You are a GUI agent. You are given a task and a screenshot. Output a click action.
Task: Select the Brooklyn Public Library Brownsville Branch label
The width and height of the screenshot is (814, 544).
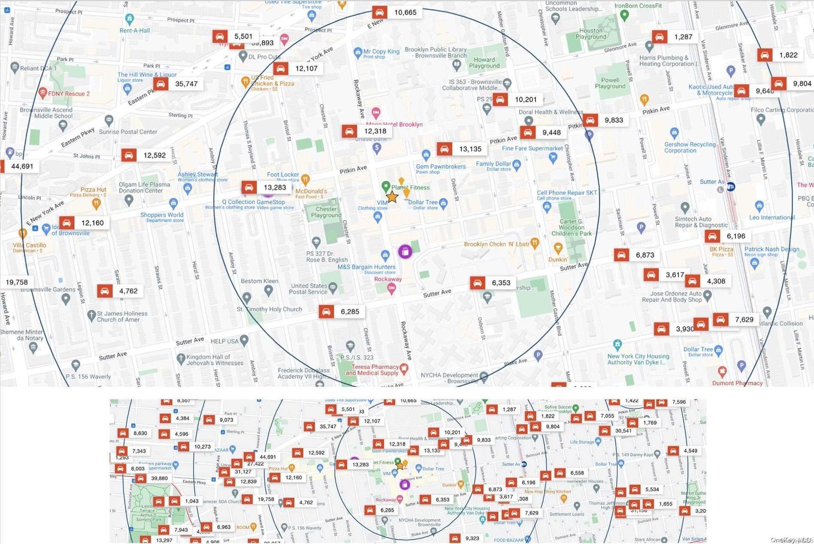coord(436,52)
